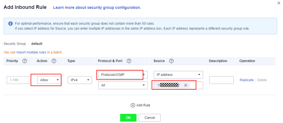
Task: Click the Priority 1-100 input field
Action: [19, 80]
